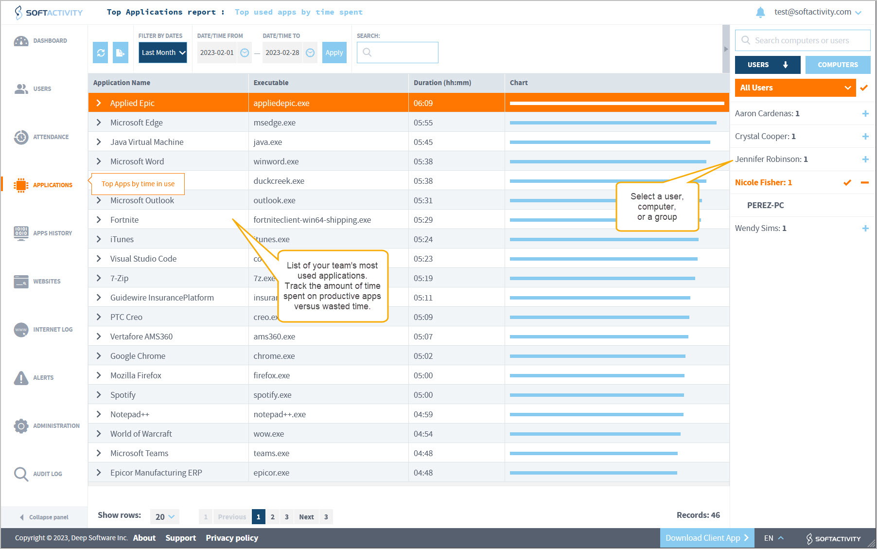This screenshot has height=549, width=877.
Task: Click the report search field
Action: [x=398, y=53]
